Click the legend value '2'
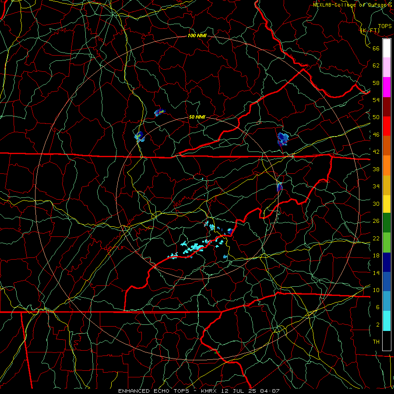The image size is (394, 394). 378,325
